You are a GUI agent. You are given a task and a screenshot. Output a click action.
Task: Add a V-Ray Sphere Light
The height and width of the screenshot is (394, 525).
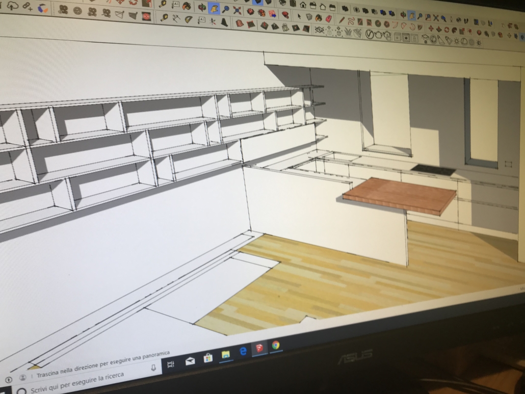coord(433,39)
